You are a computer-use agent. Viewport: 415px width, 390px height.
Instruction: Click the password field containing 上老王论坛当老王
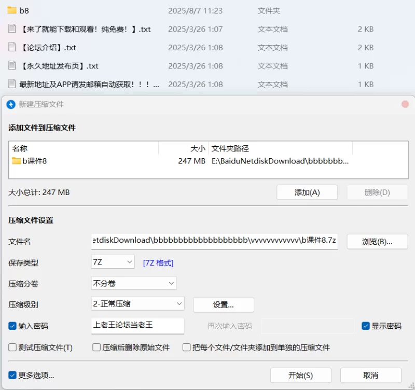point(137,326)
